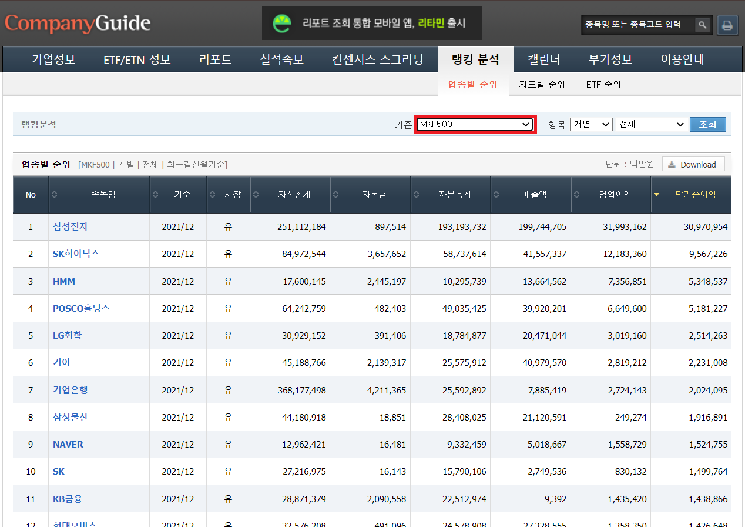Click the sort arrows beside 매출액
The height and width of the screenshot is (527, 745).
tap(496, 194)
